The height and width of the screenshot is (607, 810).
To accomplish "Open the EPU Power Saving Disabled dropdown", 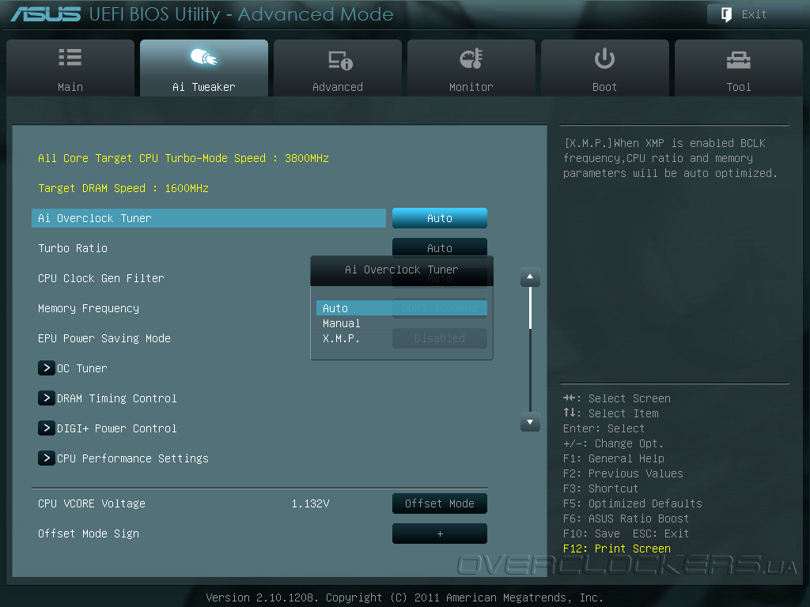I will tap(440, 338).
